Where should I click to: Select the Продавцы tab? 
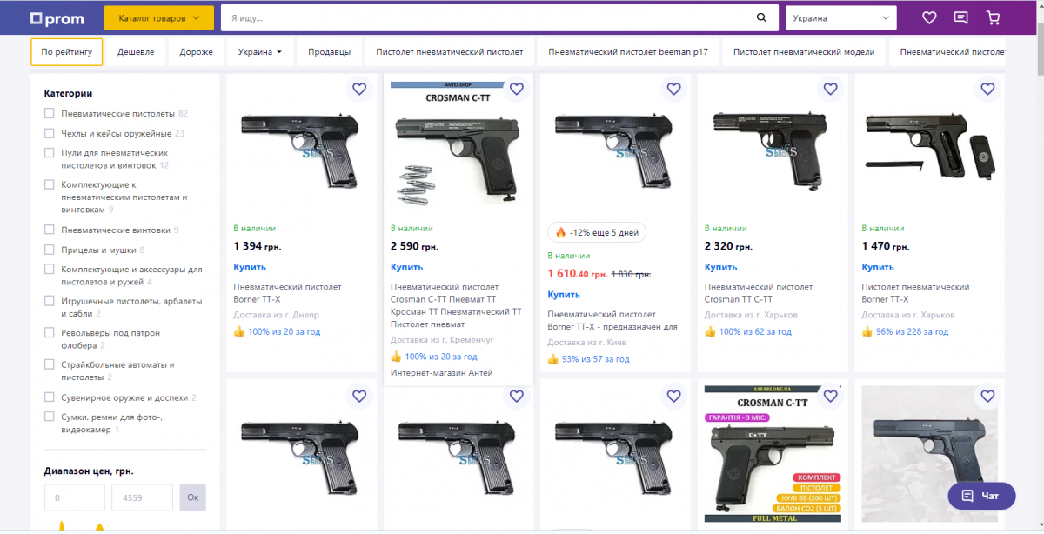click(x=329, y=51)
